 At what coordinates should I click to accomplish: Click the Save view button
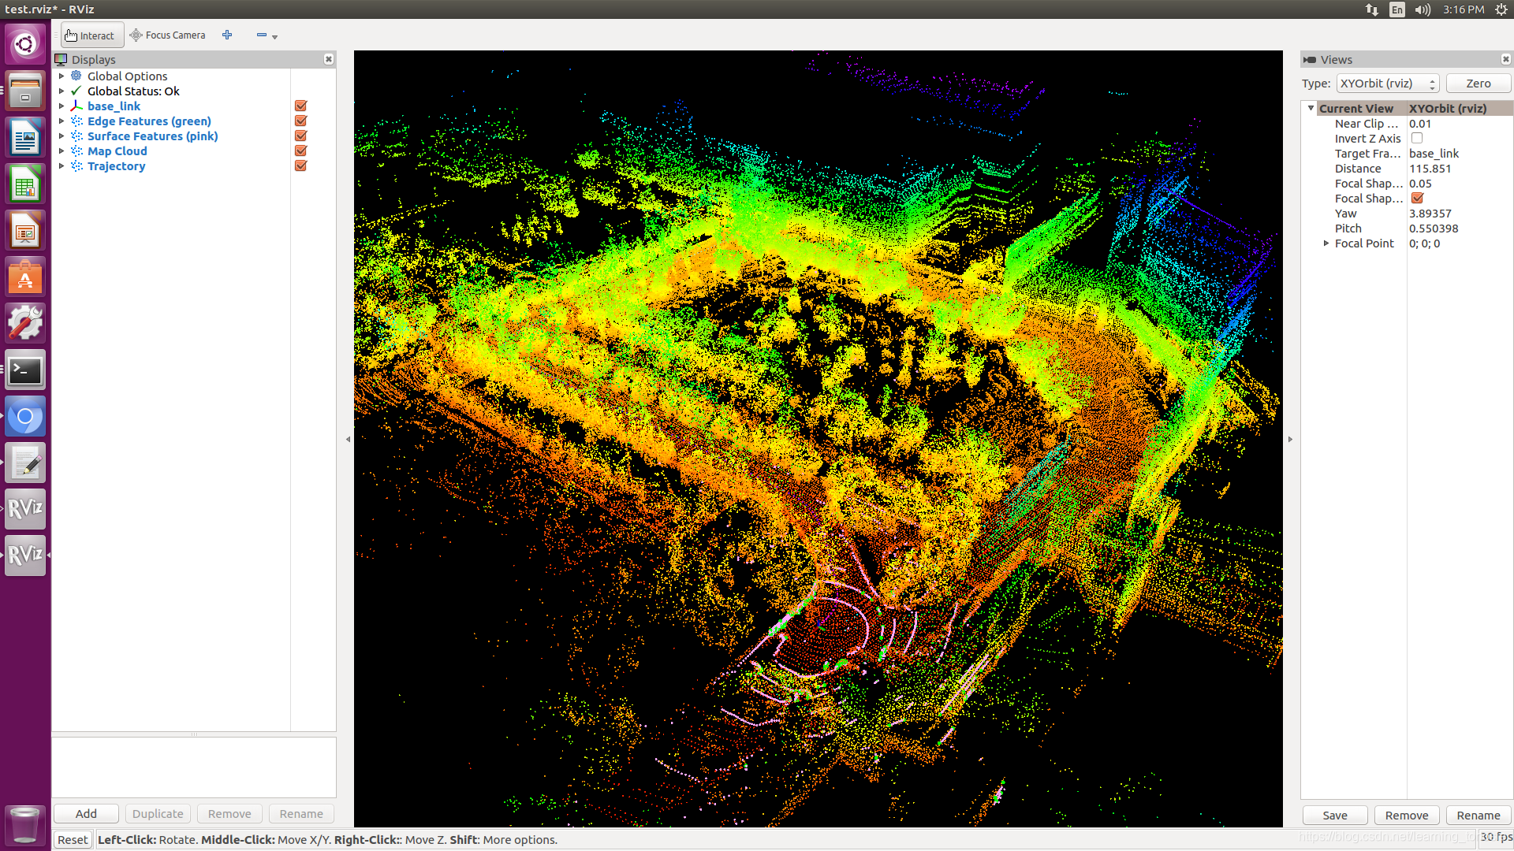click(x=1335, y=816)
